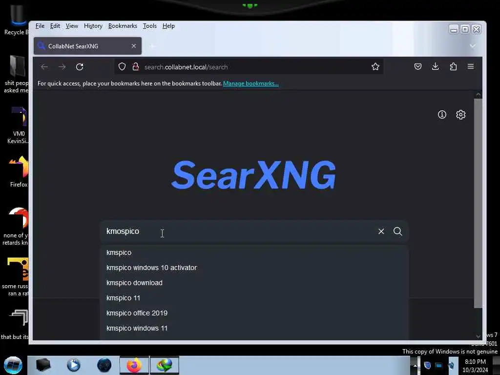Choose suggestion 'kmspico windows 10 activator'
500x375 pixels.
coord(254,268)
